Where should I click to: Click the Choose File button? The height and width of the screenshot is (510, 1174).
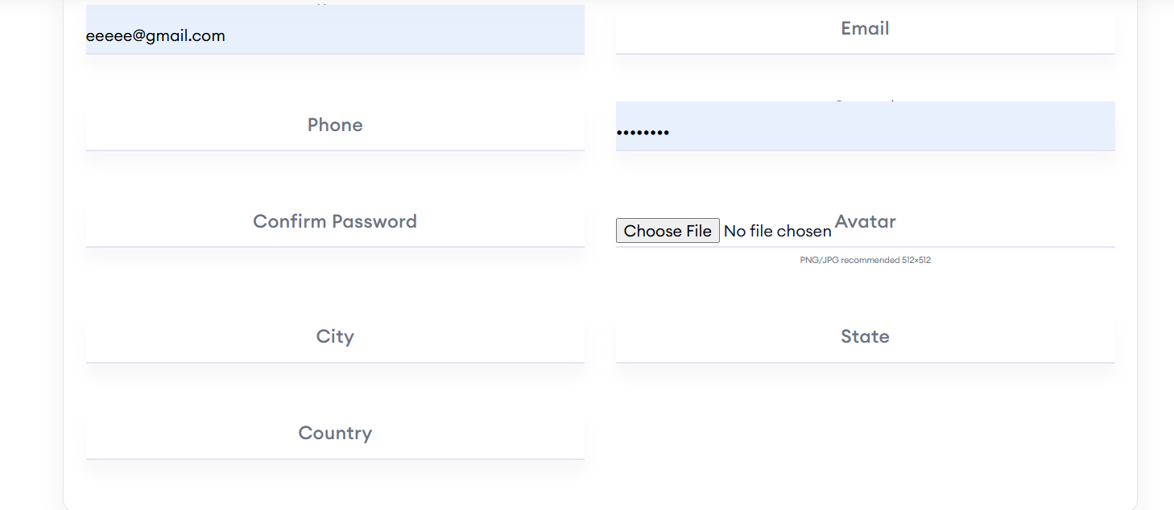[x=668, y=231]
